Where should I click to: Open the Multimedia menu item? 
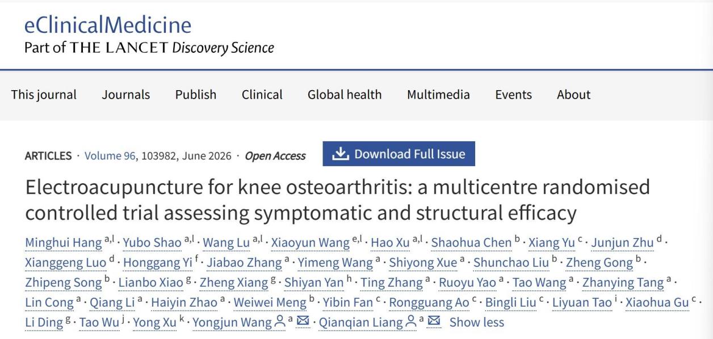tap(438, 95)
